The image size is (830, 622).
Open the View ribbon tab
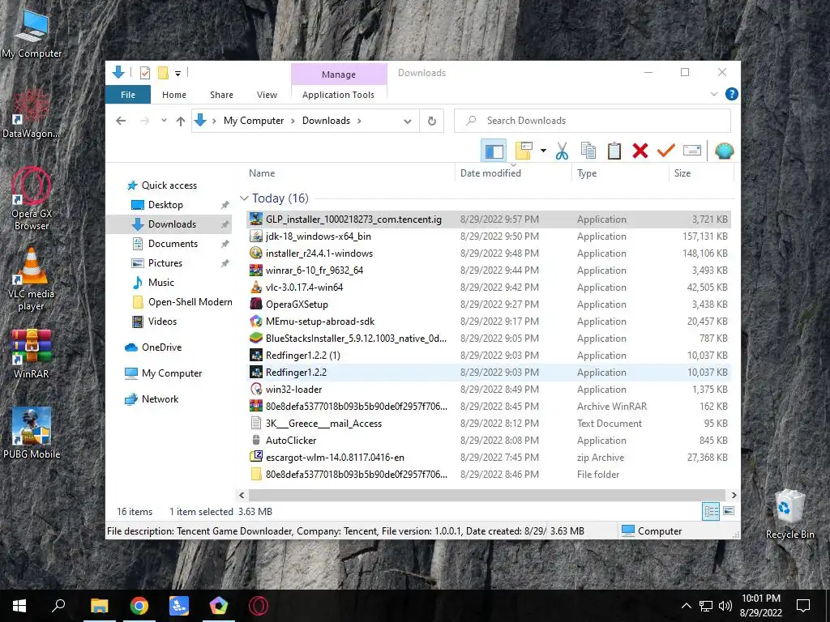click(x=267, y=95)
